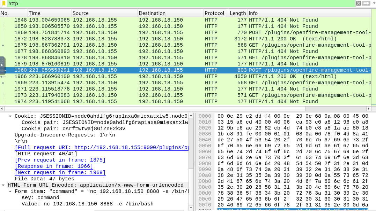Select packet 1966 with length 4650
The height and width of the screenshot is (211, 376).
(x=186, y=77)
